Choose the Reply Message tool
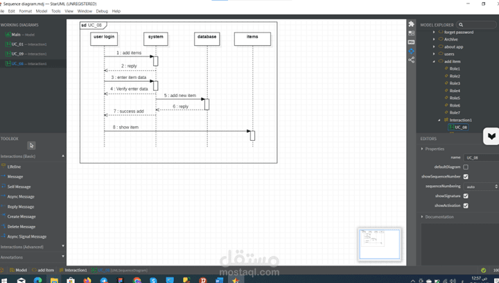 tap(20, 207)
